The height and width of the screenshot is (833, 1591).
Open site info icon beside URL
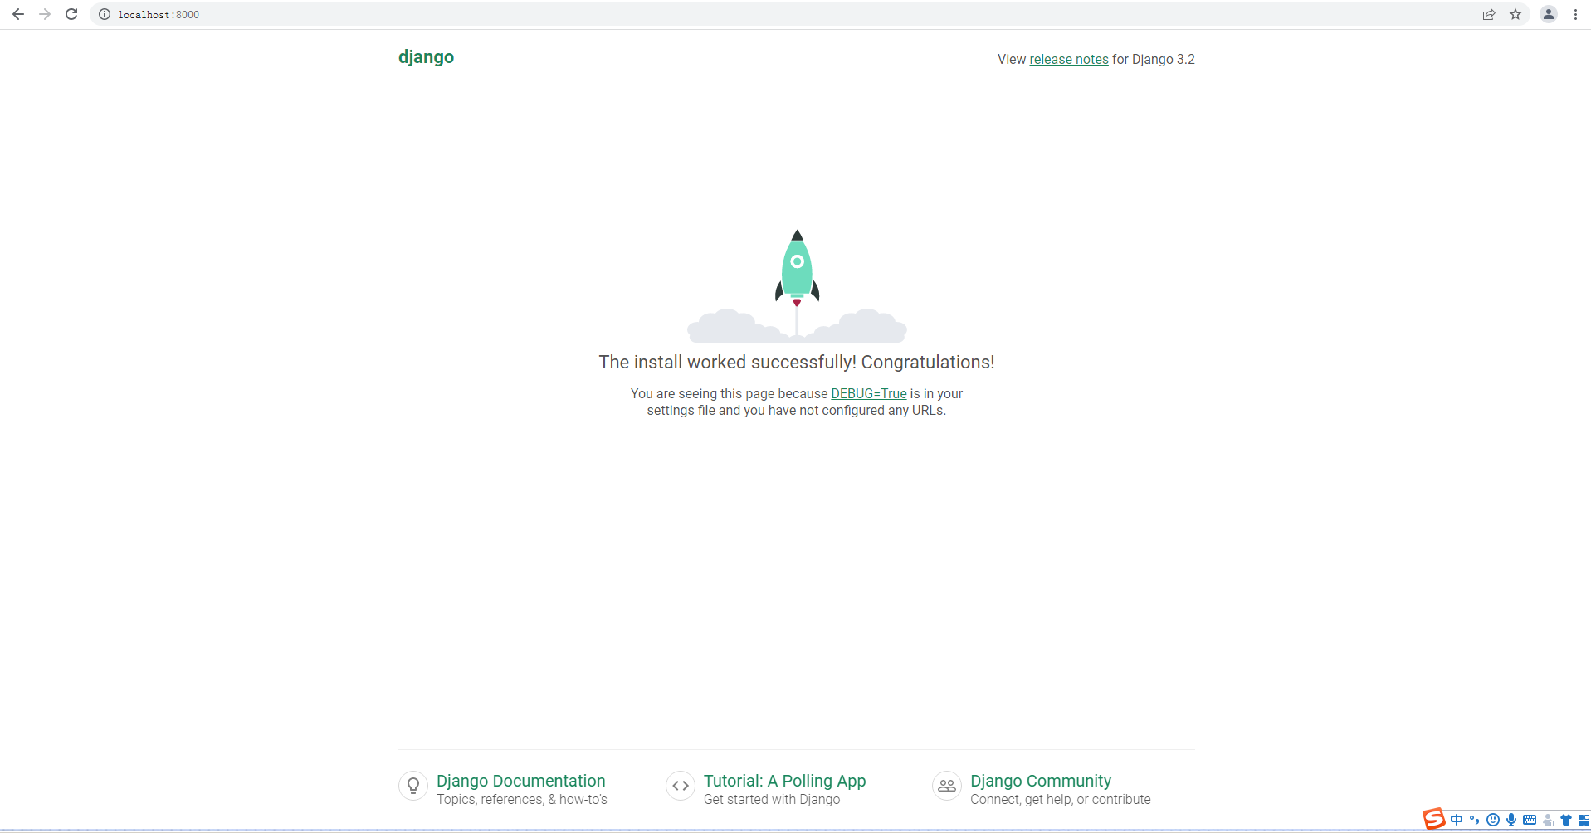(x=105, y=14)
